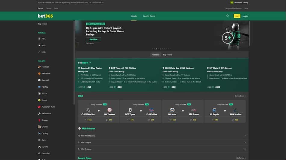286x160 pixels.
Task: Click the Darts icon
Action: click(x=39, y=140)
